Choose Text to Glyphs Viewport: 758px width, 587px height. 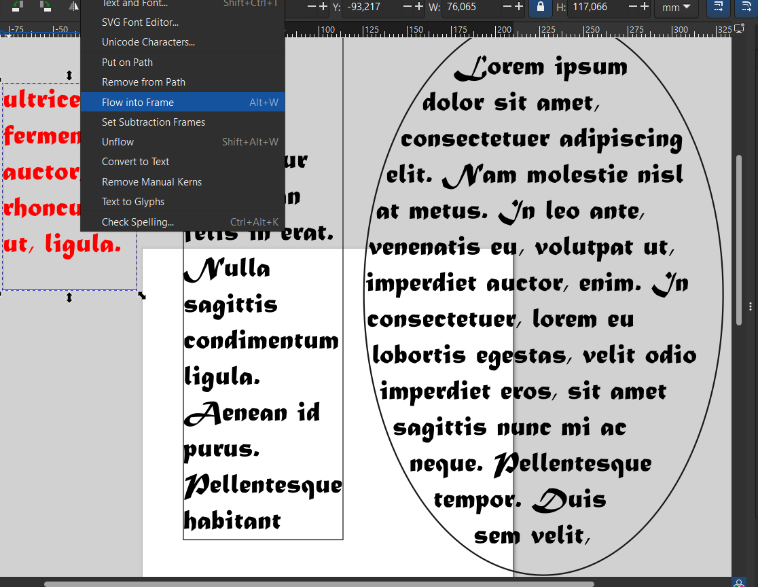click(183, 202)
